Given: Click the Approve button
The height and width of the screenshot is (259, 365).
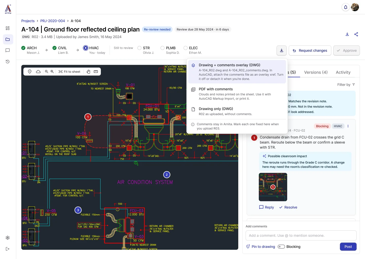Looking at the screenshot, I should coord(346,50).
